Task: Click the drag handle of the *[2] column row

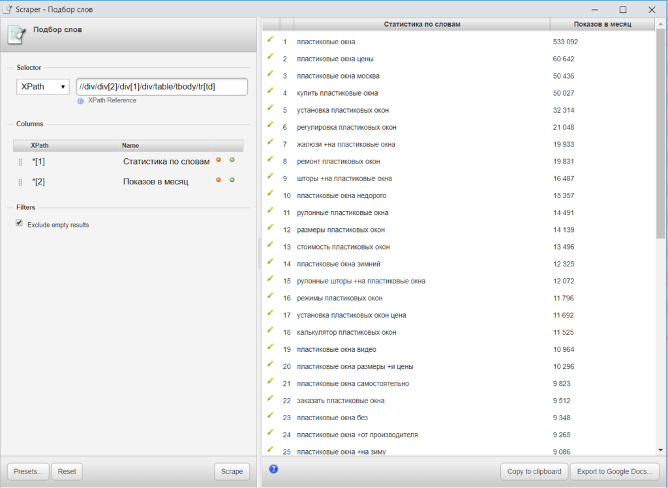Action: pyautogui.click(x=20, y=182)
